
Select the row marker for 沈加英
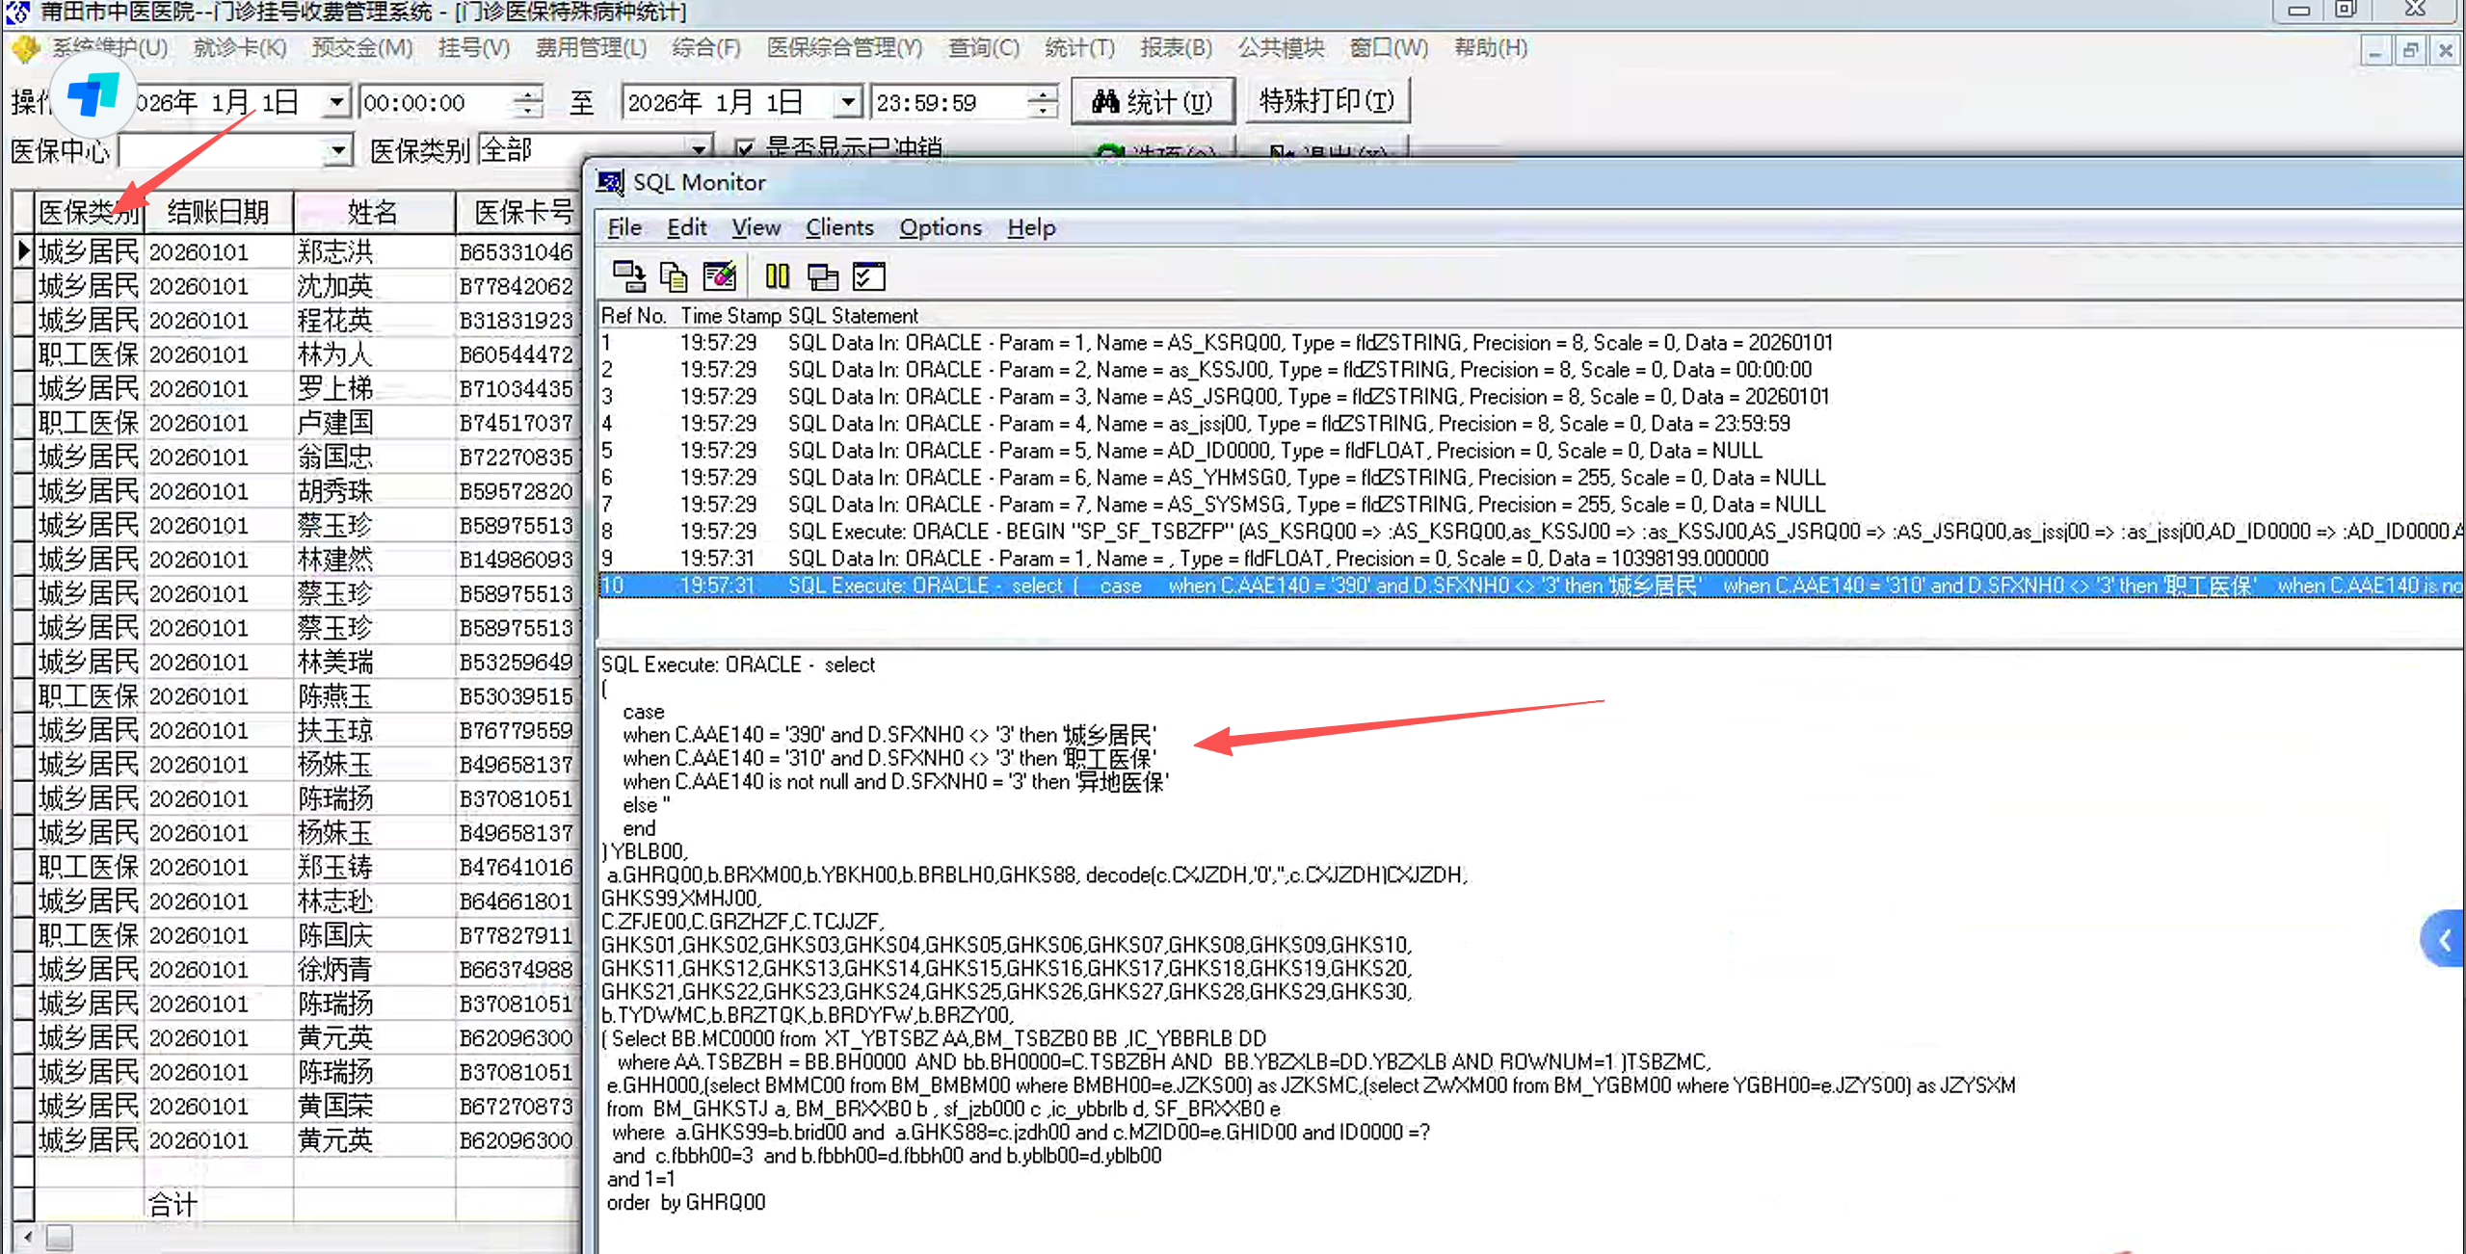coord(23,286)
